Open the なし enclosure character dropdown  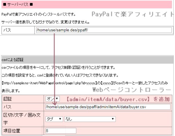pos(90,119)
